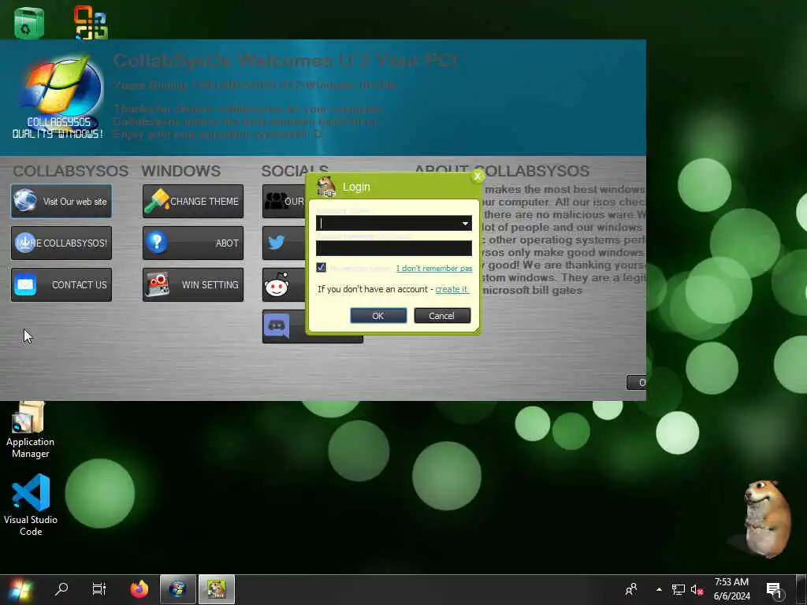Open Application Manager desktop shortcut
This screenshot has width=807, height=605.
point(31,430)
